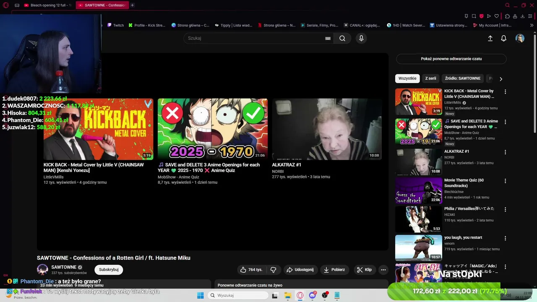Open more actions three-dot menu under video
The image size is (537, 302).
pyautogui.click(x=383, y=270)
